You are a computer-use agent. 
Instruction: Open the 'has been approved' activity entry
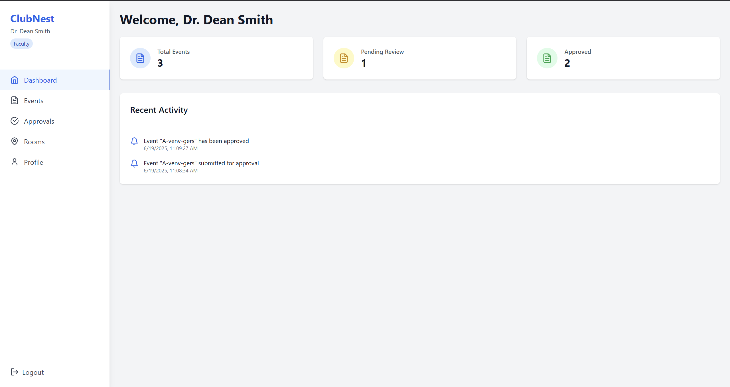click(196, 141)
